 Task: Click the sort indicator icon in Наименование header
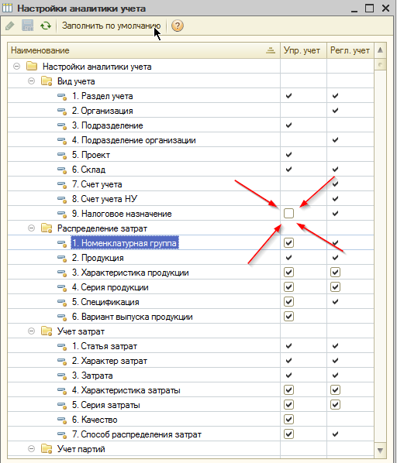(x=271, y=50)
